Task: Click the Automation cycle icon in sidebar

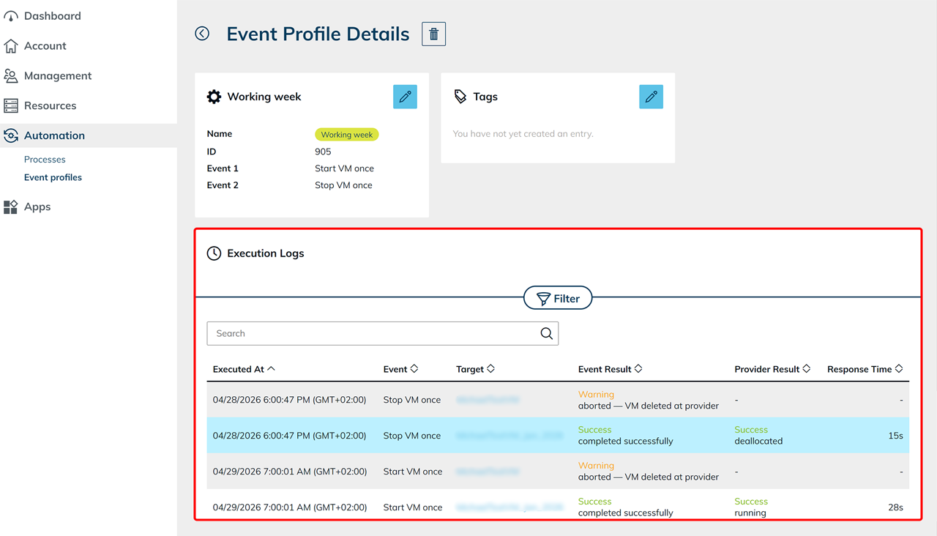Action: point(11,135)
